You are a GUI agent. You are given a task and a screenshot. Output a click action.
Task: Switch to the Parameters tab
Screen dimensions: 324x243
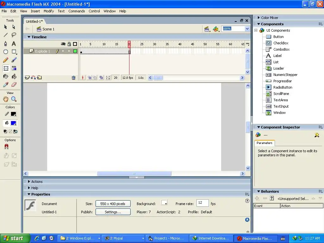[x=264, y=143]
